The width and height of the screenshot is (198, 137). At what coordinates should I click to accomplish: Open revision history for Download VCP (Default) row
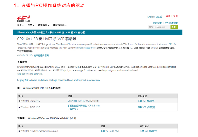(146, 101)
